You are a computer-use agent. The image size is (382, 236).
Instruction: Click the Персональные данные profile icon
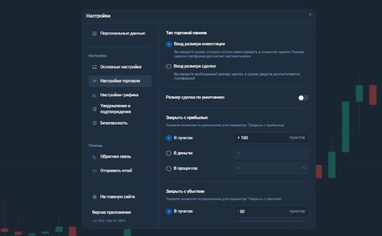coord(95,33)
